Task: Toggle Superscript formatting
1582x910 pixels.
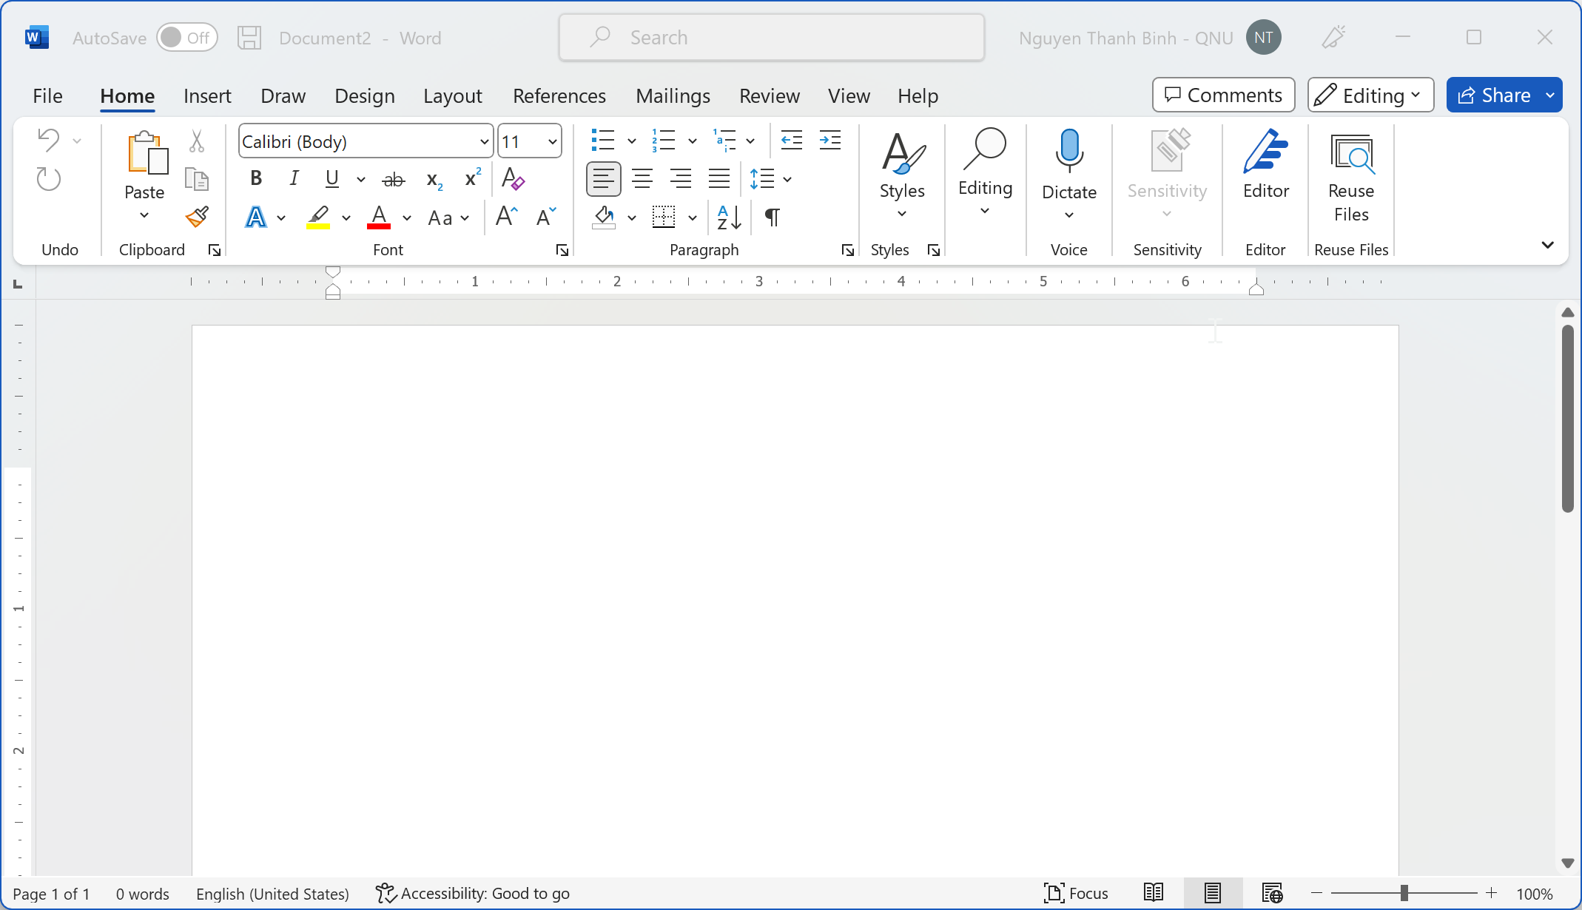Action: [472, 178]
